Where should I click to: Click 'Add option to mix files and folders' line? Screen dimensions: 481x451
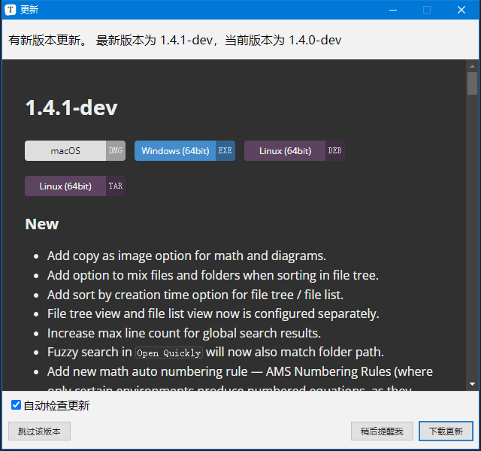coord(213,276)
